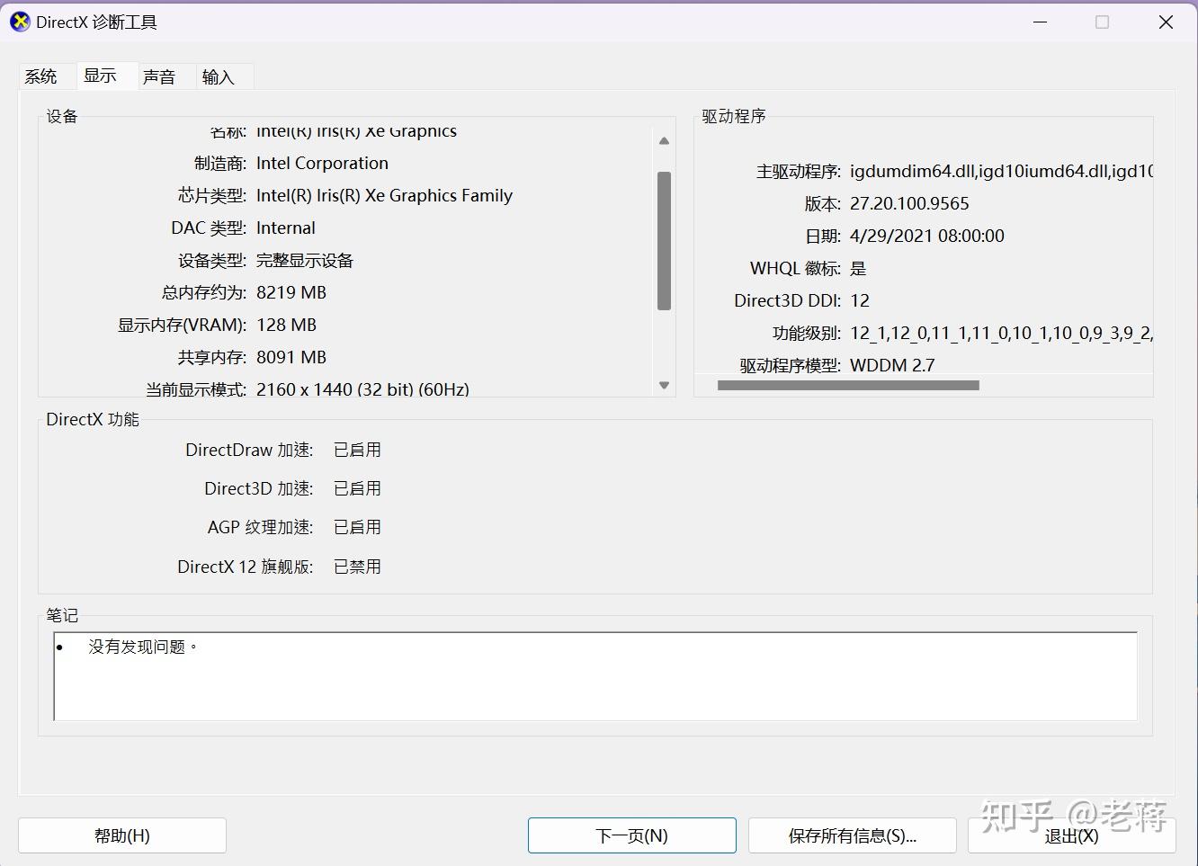Click the 功能级别 label
Screen dimensions: 1198x866
click(807, 333)
